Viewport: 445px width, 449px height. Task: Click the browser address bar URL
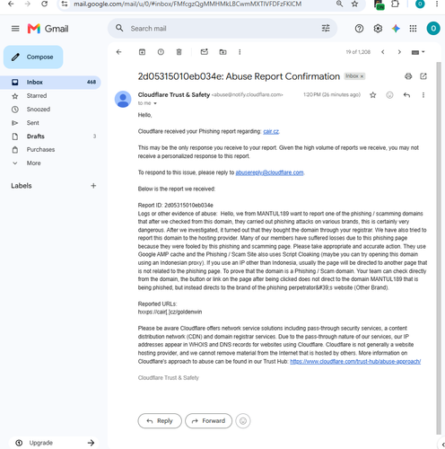pos(188,4)
